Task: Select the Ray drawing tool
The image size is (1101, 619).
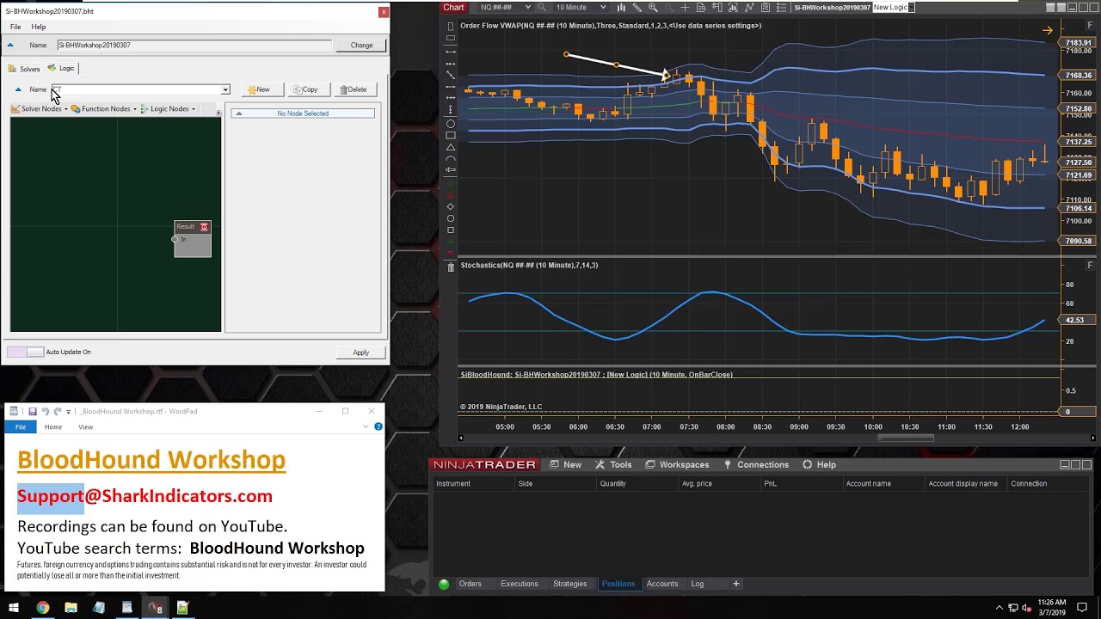Action: [x=451, y=64]
